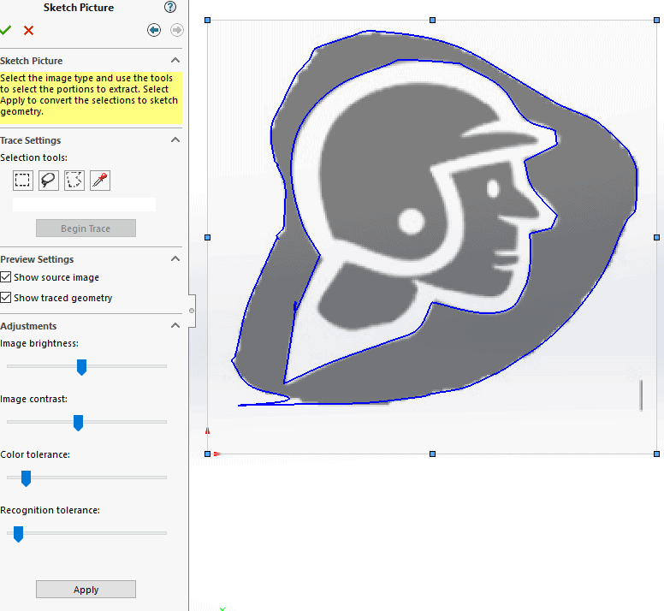This screenshot has width=664, height=611.
Task: Click the Sketch Picture panel title
Action: [79, 8]
